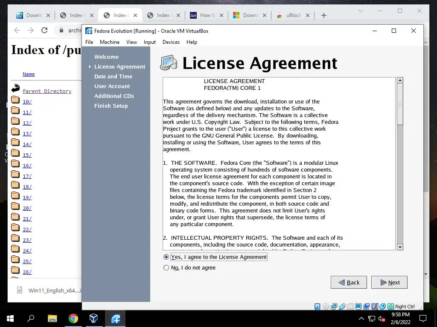
Task: Click the mouse integration icon in VirtualBox status bar
Action: [x=382, y=307]
